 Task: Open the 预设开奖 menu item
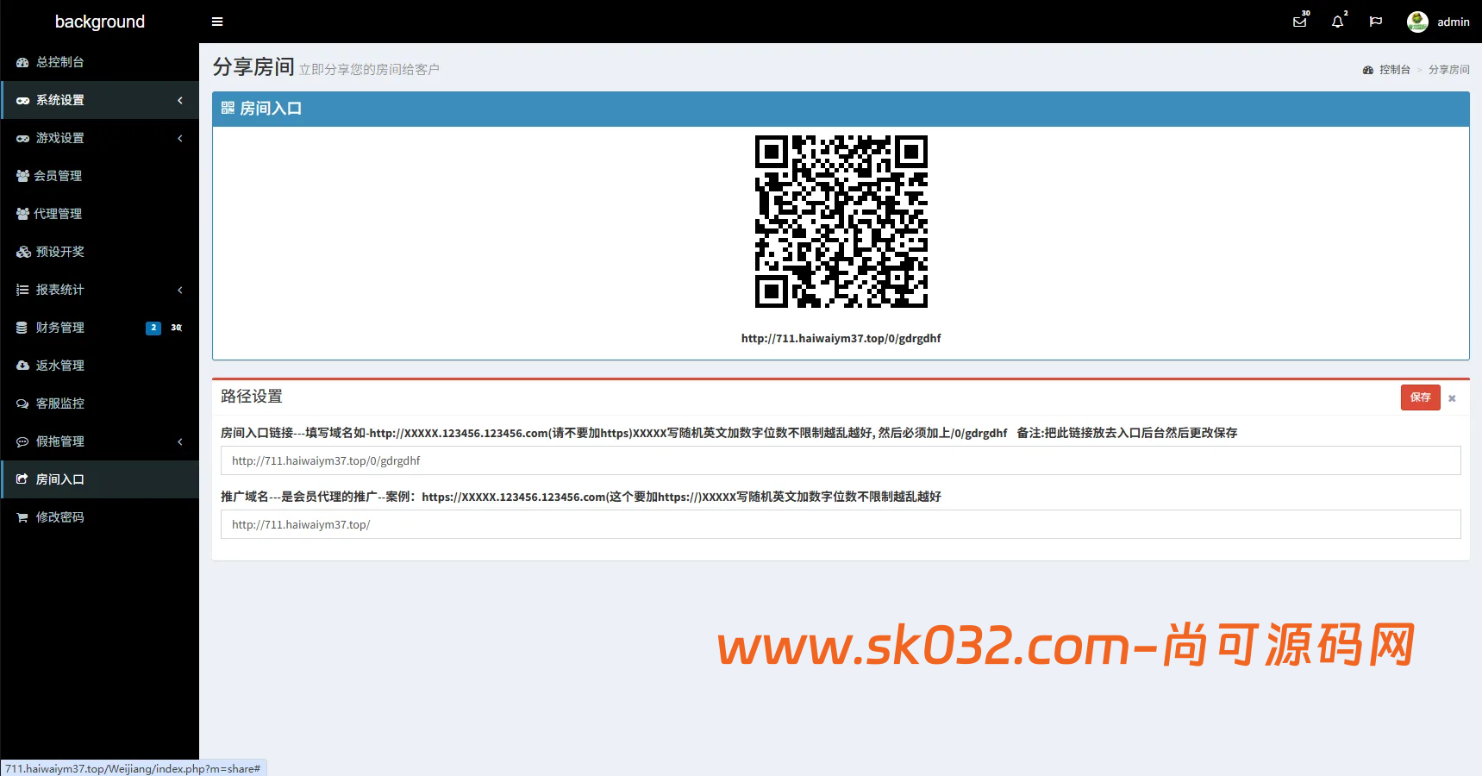tap(100, 252)
